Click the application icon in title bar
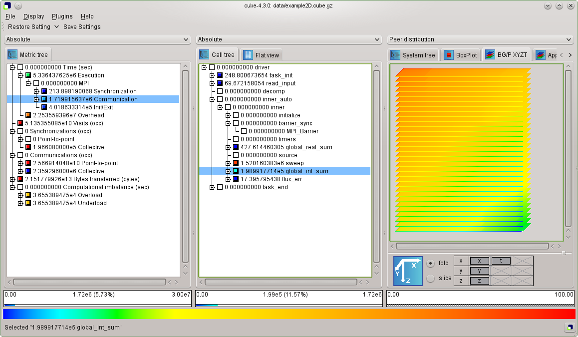 coord(7,5)
